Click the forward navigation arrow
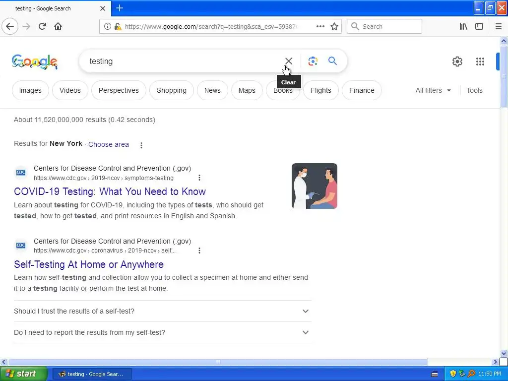The height and width of the screenshot is (381, 508). (x=26, y=26)
